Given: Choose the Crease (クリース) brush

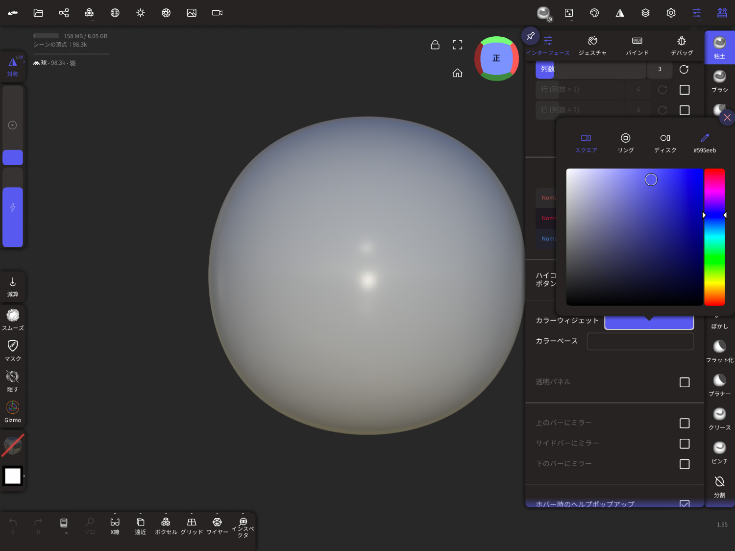Looking at the screenshot, I should 719,418.
